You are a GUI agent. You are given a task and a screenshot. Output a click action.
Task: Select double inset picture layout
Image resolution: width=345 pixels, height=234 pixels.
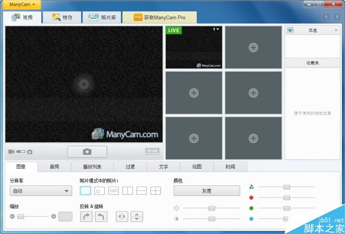113,190
